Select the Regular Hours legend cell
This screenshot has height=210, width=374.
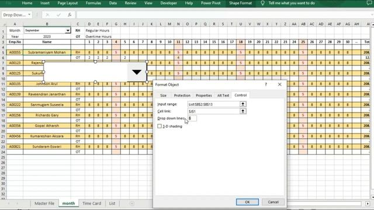(x=98, y=30)
